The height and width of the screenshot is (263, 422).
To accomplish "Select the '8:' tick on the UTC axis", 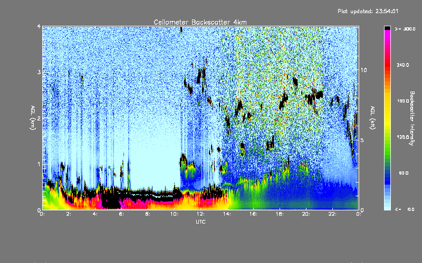I will 148,214.
